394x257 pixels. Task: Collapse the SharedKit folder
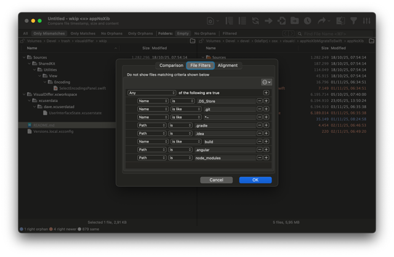click(30, 63)
